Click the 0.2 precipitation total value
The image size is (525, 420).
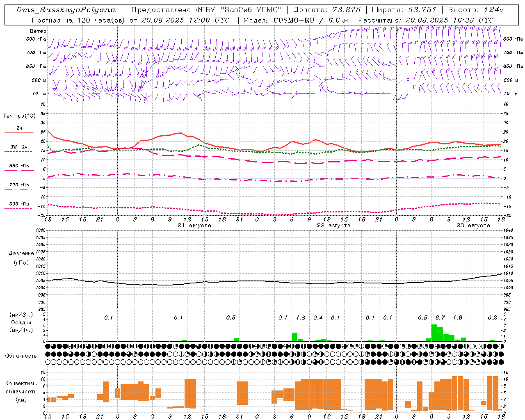coord(493,318)
